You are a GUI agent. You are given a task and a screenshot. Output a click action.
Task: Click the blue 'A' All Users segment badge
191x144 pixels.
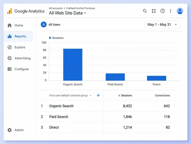44,25
